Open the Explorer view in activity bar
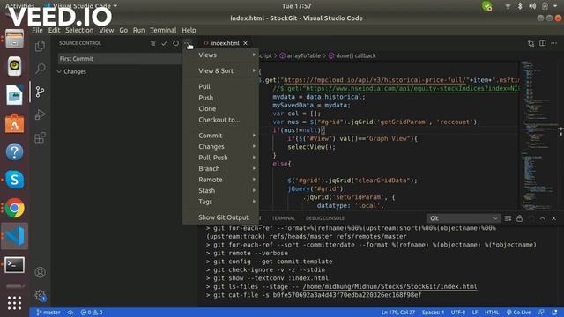The image size is (564, 317). coord(40,46)
